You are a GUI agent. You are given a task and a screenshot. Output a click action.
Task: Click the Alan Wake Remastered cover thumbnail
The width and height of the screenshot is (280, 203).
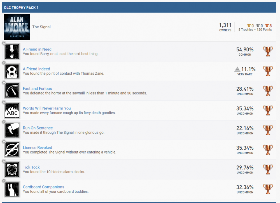17,27
